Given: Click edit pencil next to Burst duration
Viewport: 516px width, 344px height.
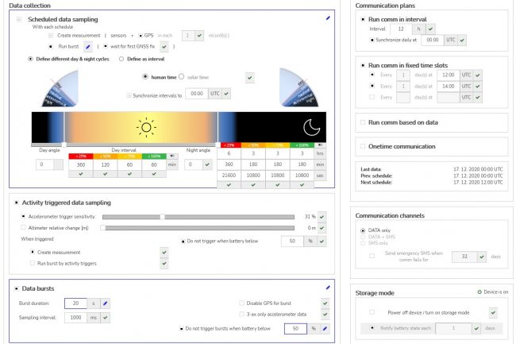Looking at the screenshot, I should coord(106,303).
